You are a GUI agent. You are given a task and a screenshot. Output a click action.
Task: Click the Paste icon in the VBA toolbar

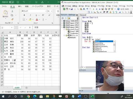[x=81, y=9]
